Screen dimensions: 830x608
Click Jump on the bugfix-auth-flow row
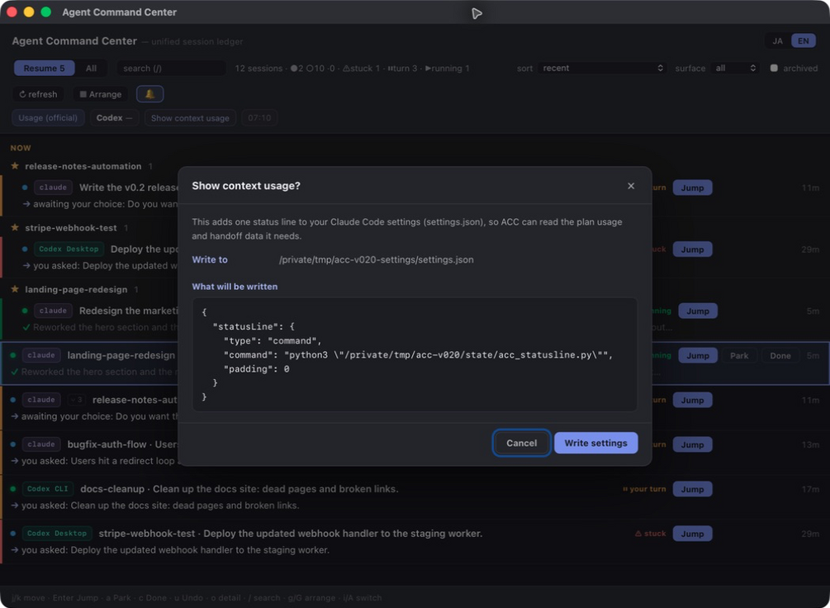pos(692,444)
